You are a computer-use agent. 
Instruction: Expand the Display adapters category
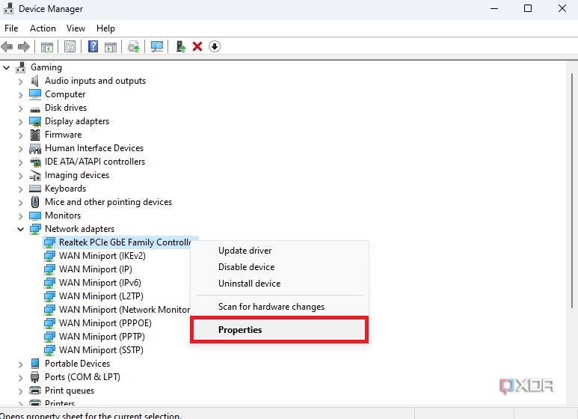pyautogui.click(x=21, y=122)
